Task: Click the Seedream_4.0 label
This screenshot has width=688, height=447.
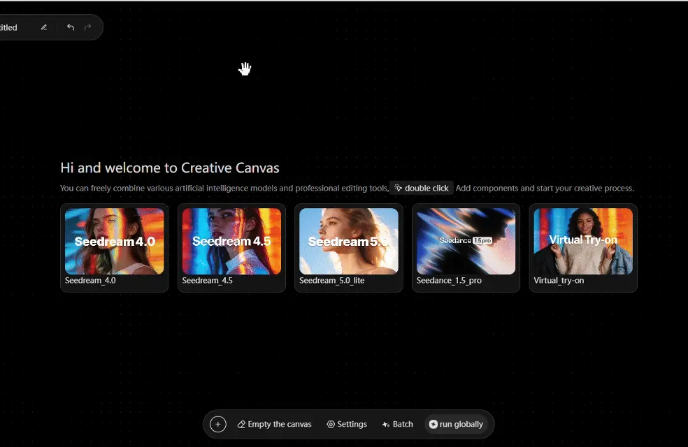Action: [x=90, y=281]
